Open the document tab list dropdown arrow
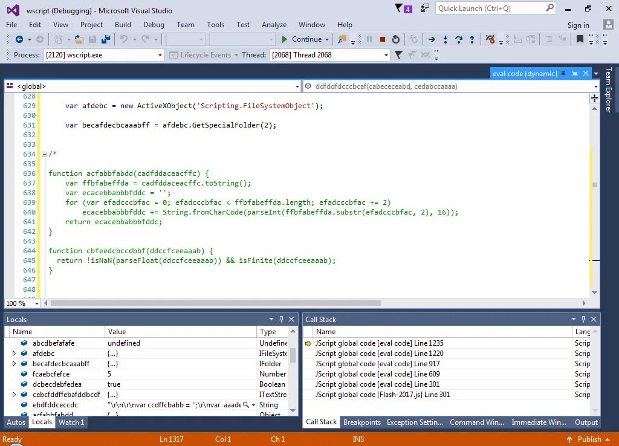 [596, 73]
